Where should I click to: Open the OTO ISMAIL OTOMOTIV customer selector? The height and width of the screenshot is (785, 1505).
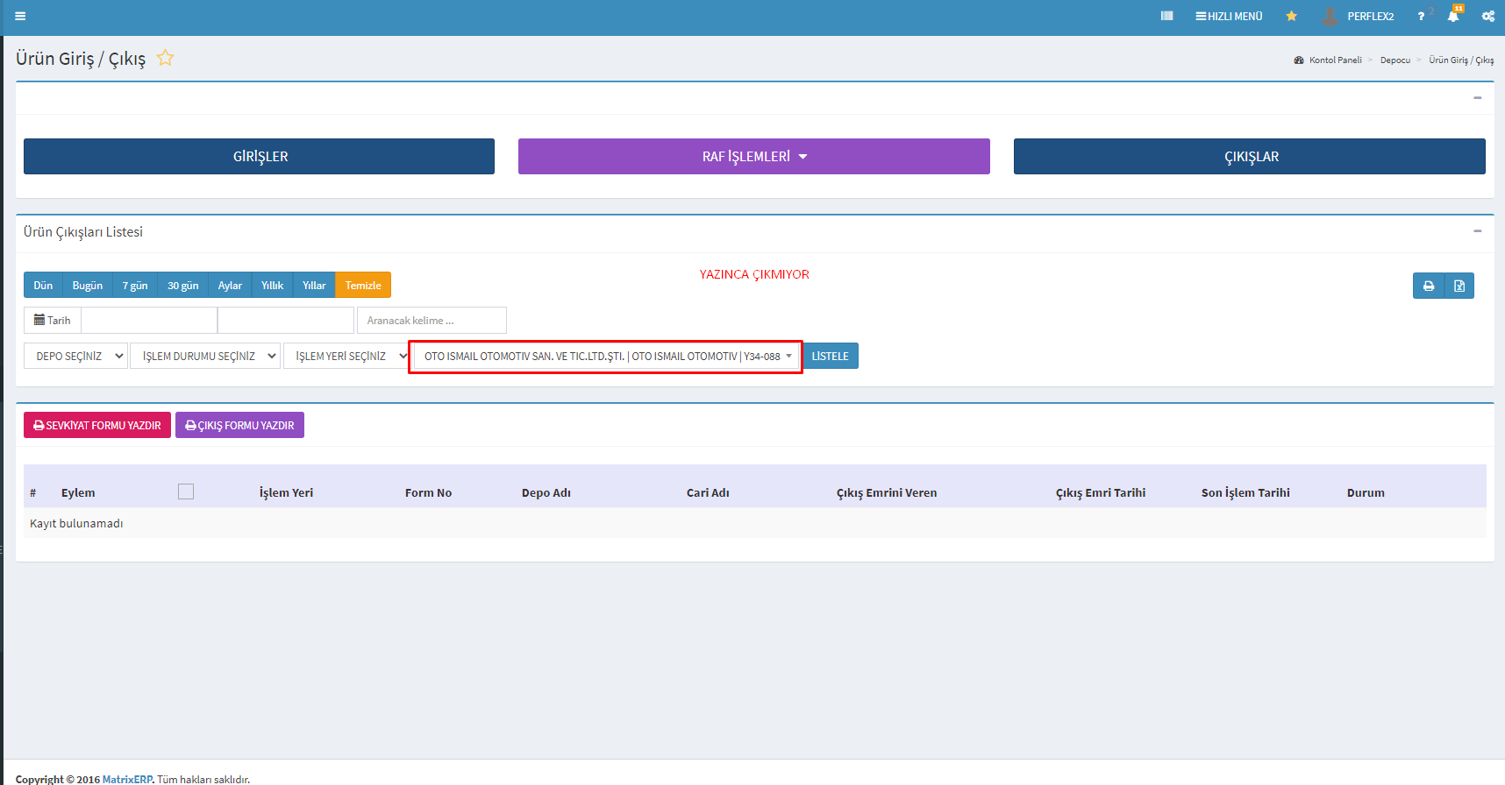coord(605,357)
